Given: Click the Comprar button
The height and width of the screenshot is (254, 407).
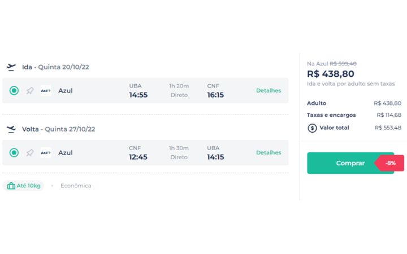Looking at the screenshot, I should point(350,163).
